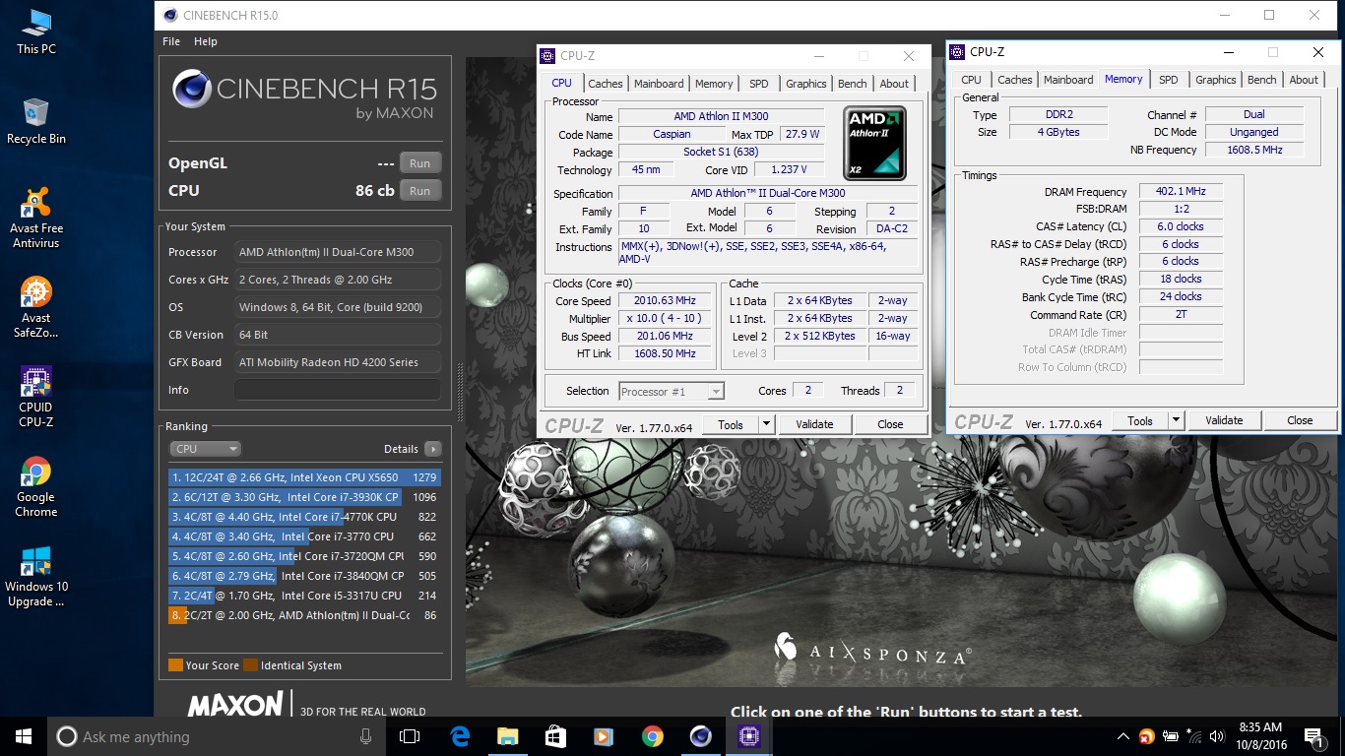Screen dimensions: 1345x756
Task: Click the battery icon in system tray
Action: (1171, 736)
